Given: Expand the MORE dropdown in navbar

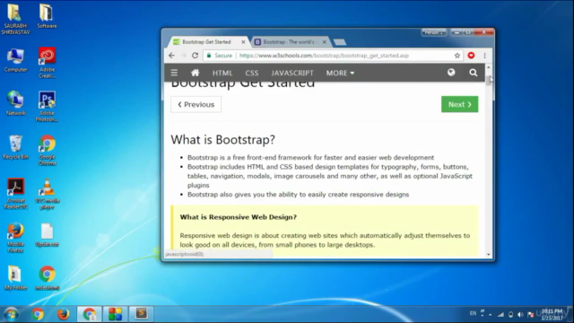Looking at the screenshot, I should click(340, 73).
